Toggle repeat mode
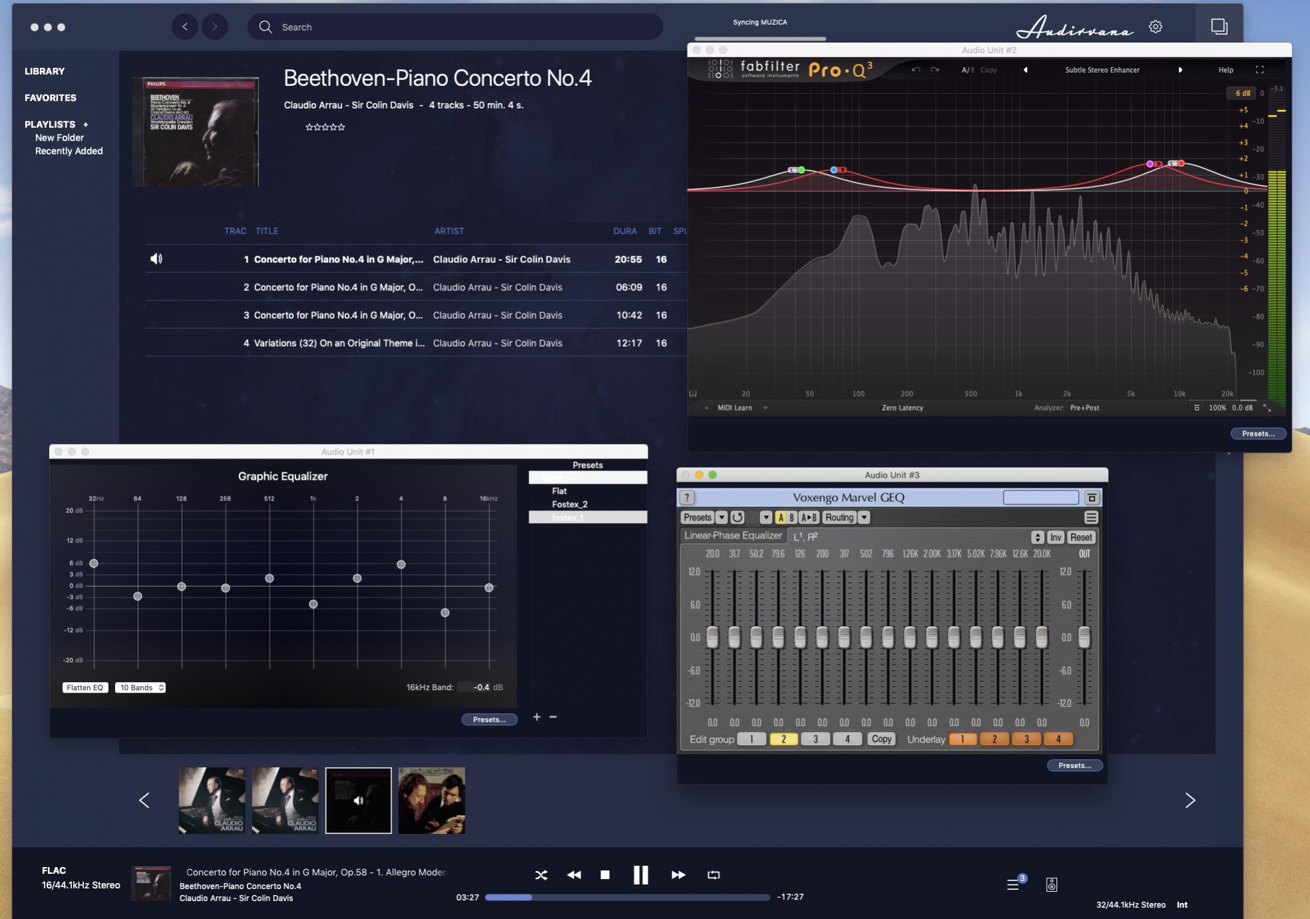This screenshot has height=919, width=1310. (x=714, y=875)
